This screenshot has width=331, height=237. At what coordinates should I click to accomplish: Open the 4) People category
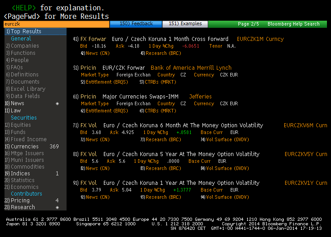17,60
